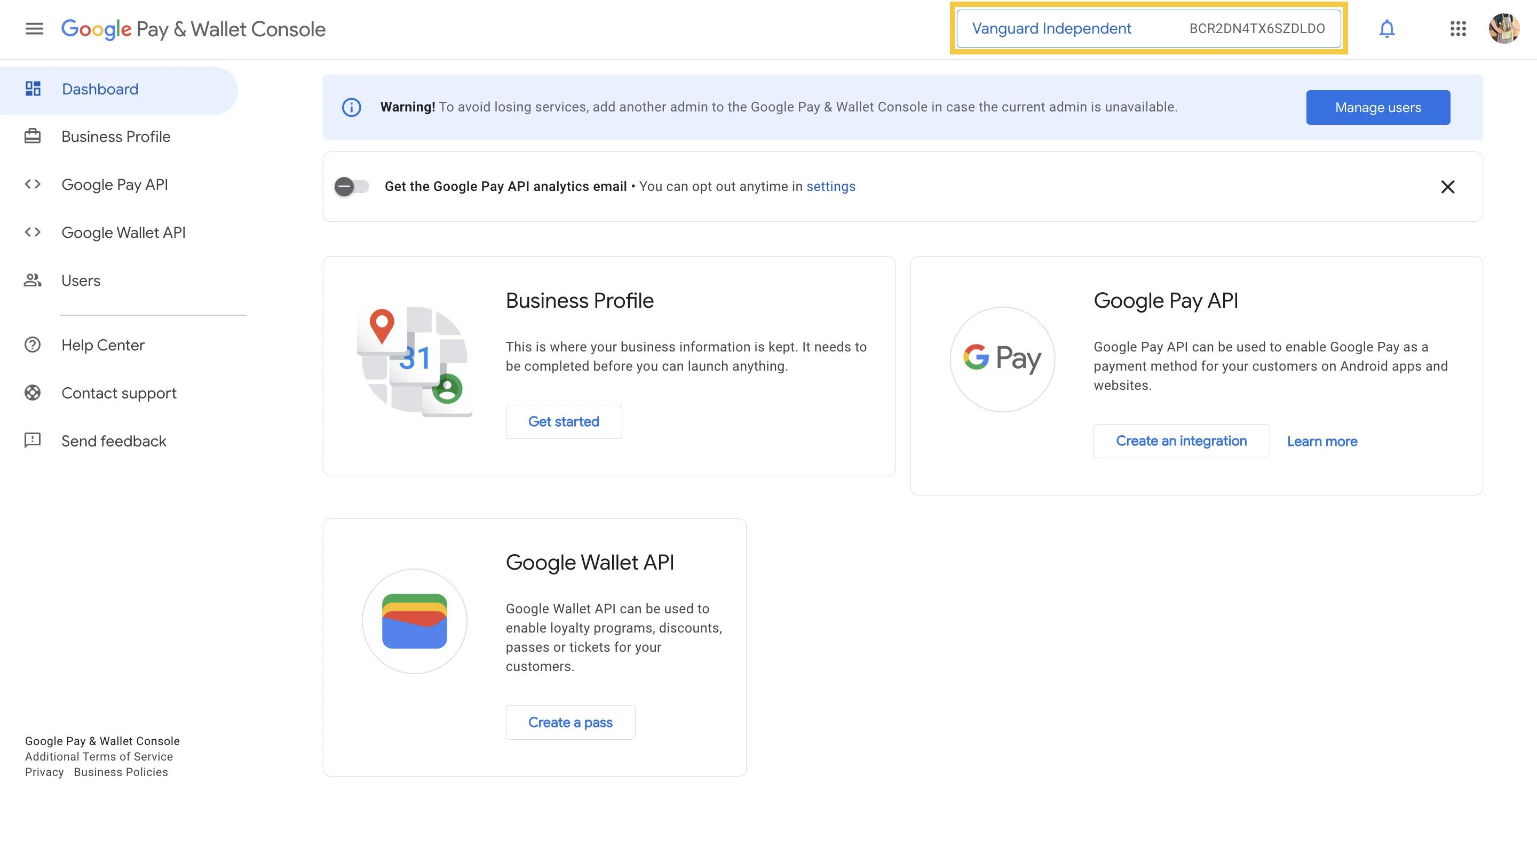This screenshot has height=864, width=1537.
Task: Open the notifications bell
Action: coord(1387,29)
